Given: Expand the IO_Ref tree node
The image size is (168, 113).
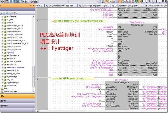Looking at the screenshot, I should coord(2,20).
